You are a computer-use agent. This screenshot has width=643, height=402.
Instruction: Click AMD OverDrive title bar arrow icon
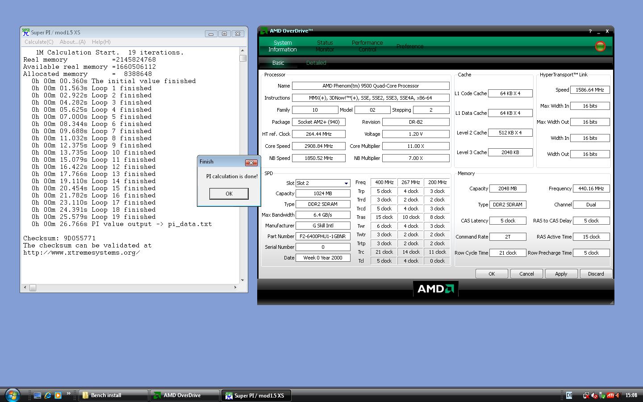263,31
